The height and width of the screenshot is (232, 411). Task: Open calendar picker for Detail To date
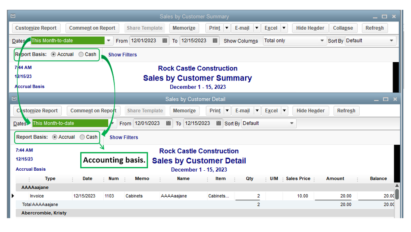(x=218, y=123)
